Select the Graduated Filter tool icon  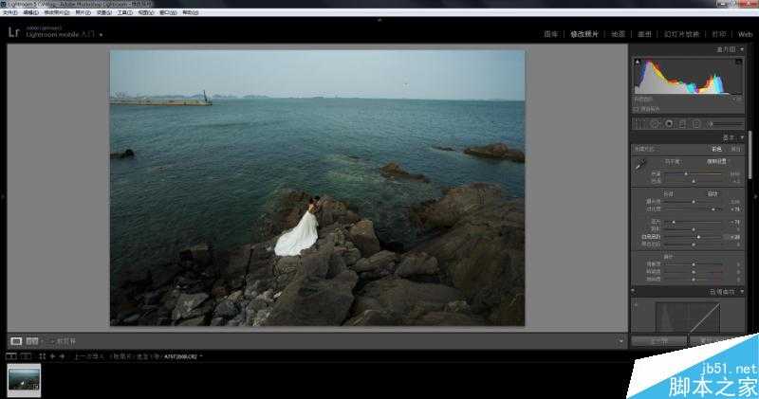click(682, 123)
